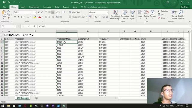Click the Share button

coord(185,7)
